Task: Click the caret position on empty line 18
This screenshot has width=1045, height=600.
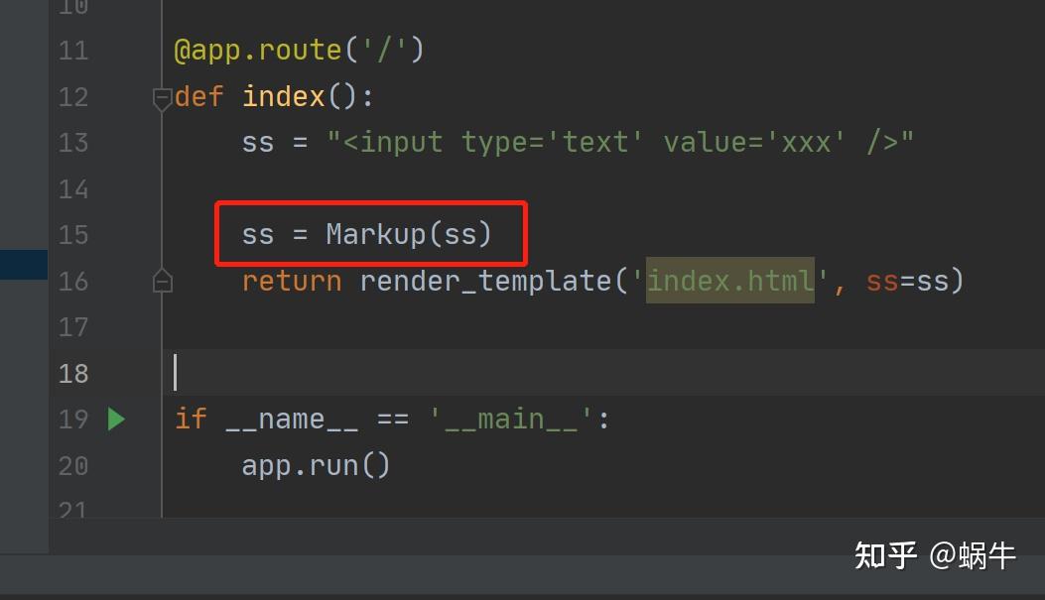Action: pos(177,373)
